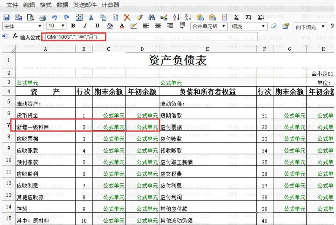The image size is (336, 225).
Task: Open the 编辑 menu
Action: 29,5
